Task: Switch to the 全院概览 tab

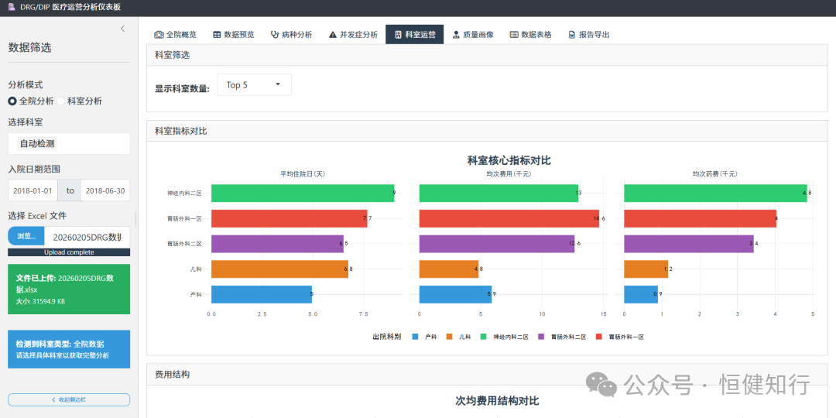Action: point(176,35)
